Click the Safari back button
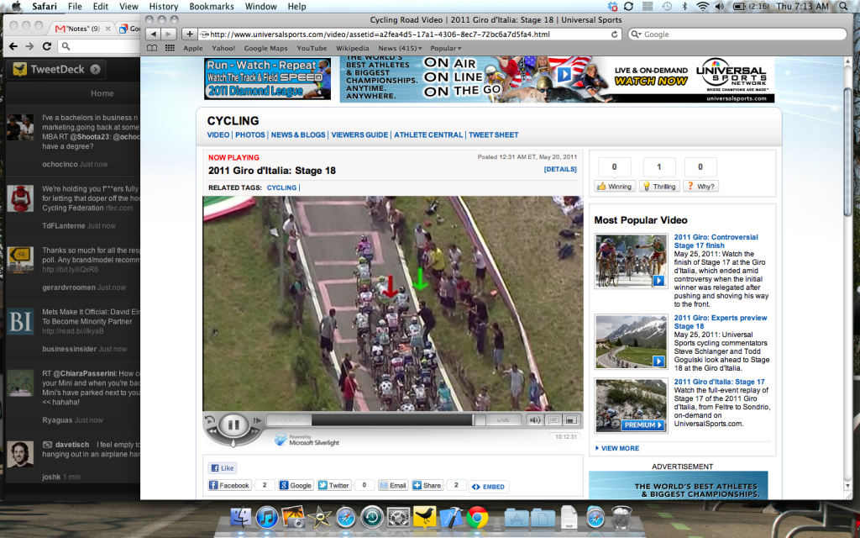 coord(154,34)
